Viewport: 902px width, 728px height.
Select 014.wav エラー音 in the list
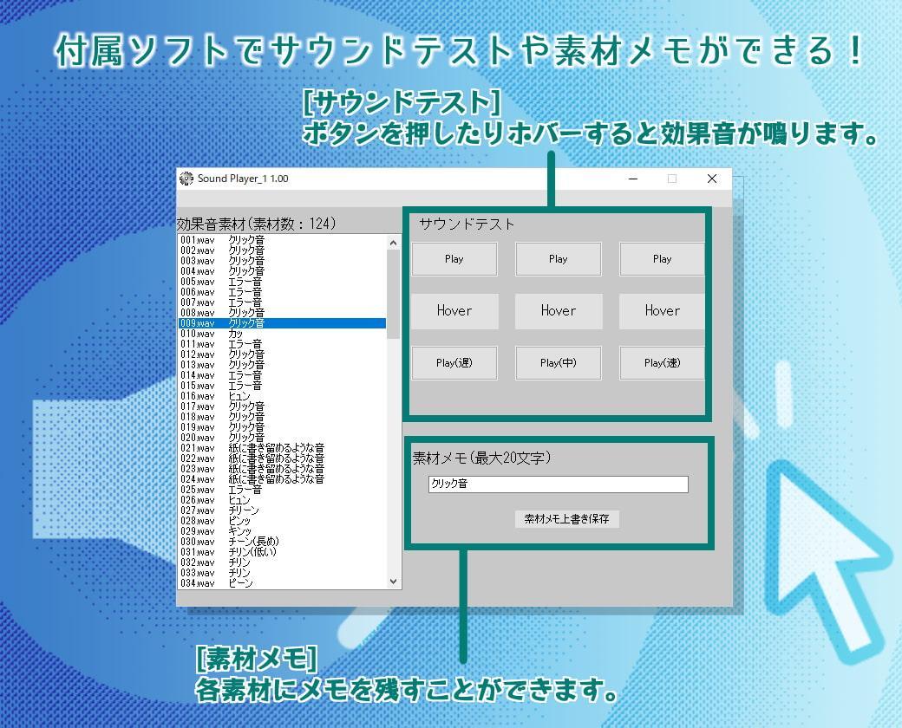(x=282, y=375)
